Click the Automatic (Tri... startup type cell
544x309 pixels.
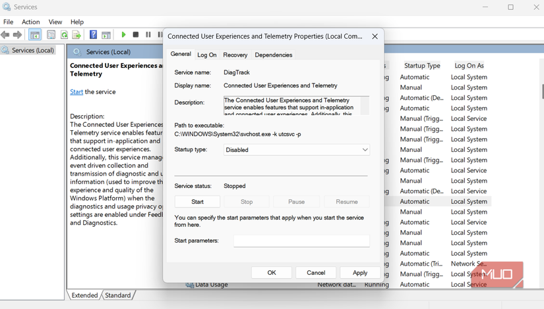pos(421,264)
